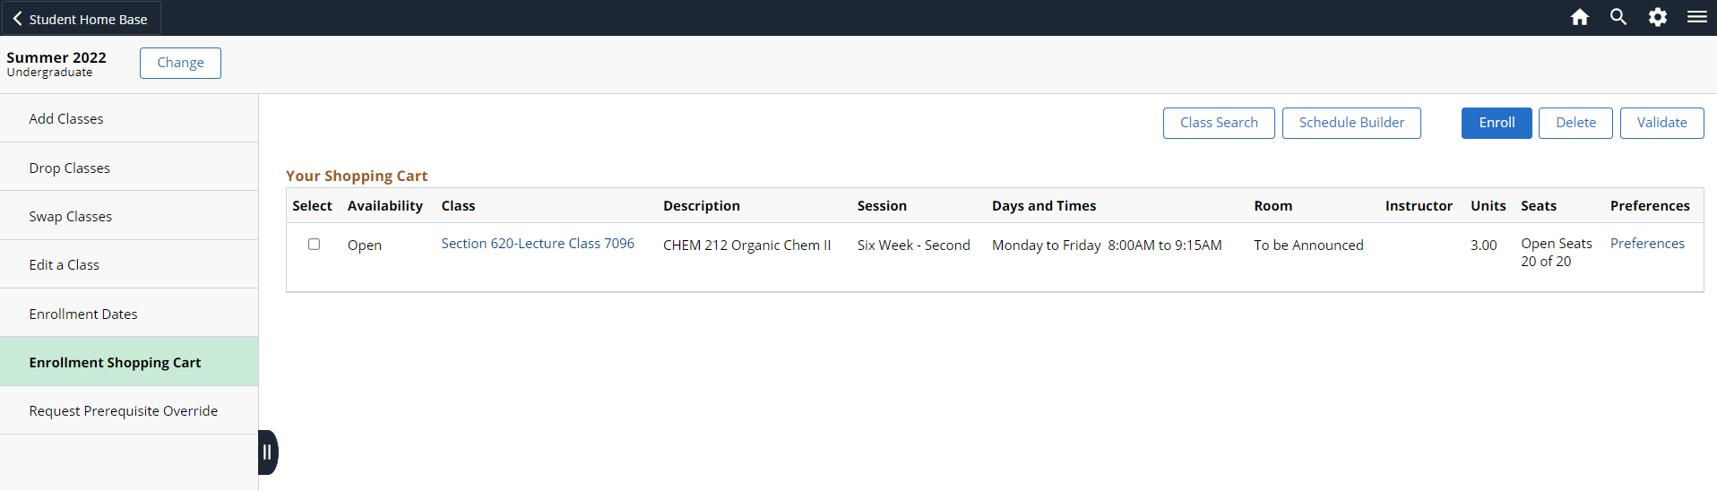Click the Class Search button

point(1219,123)
